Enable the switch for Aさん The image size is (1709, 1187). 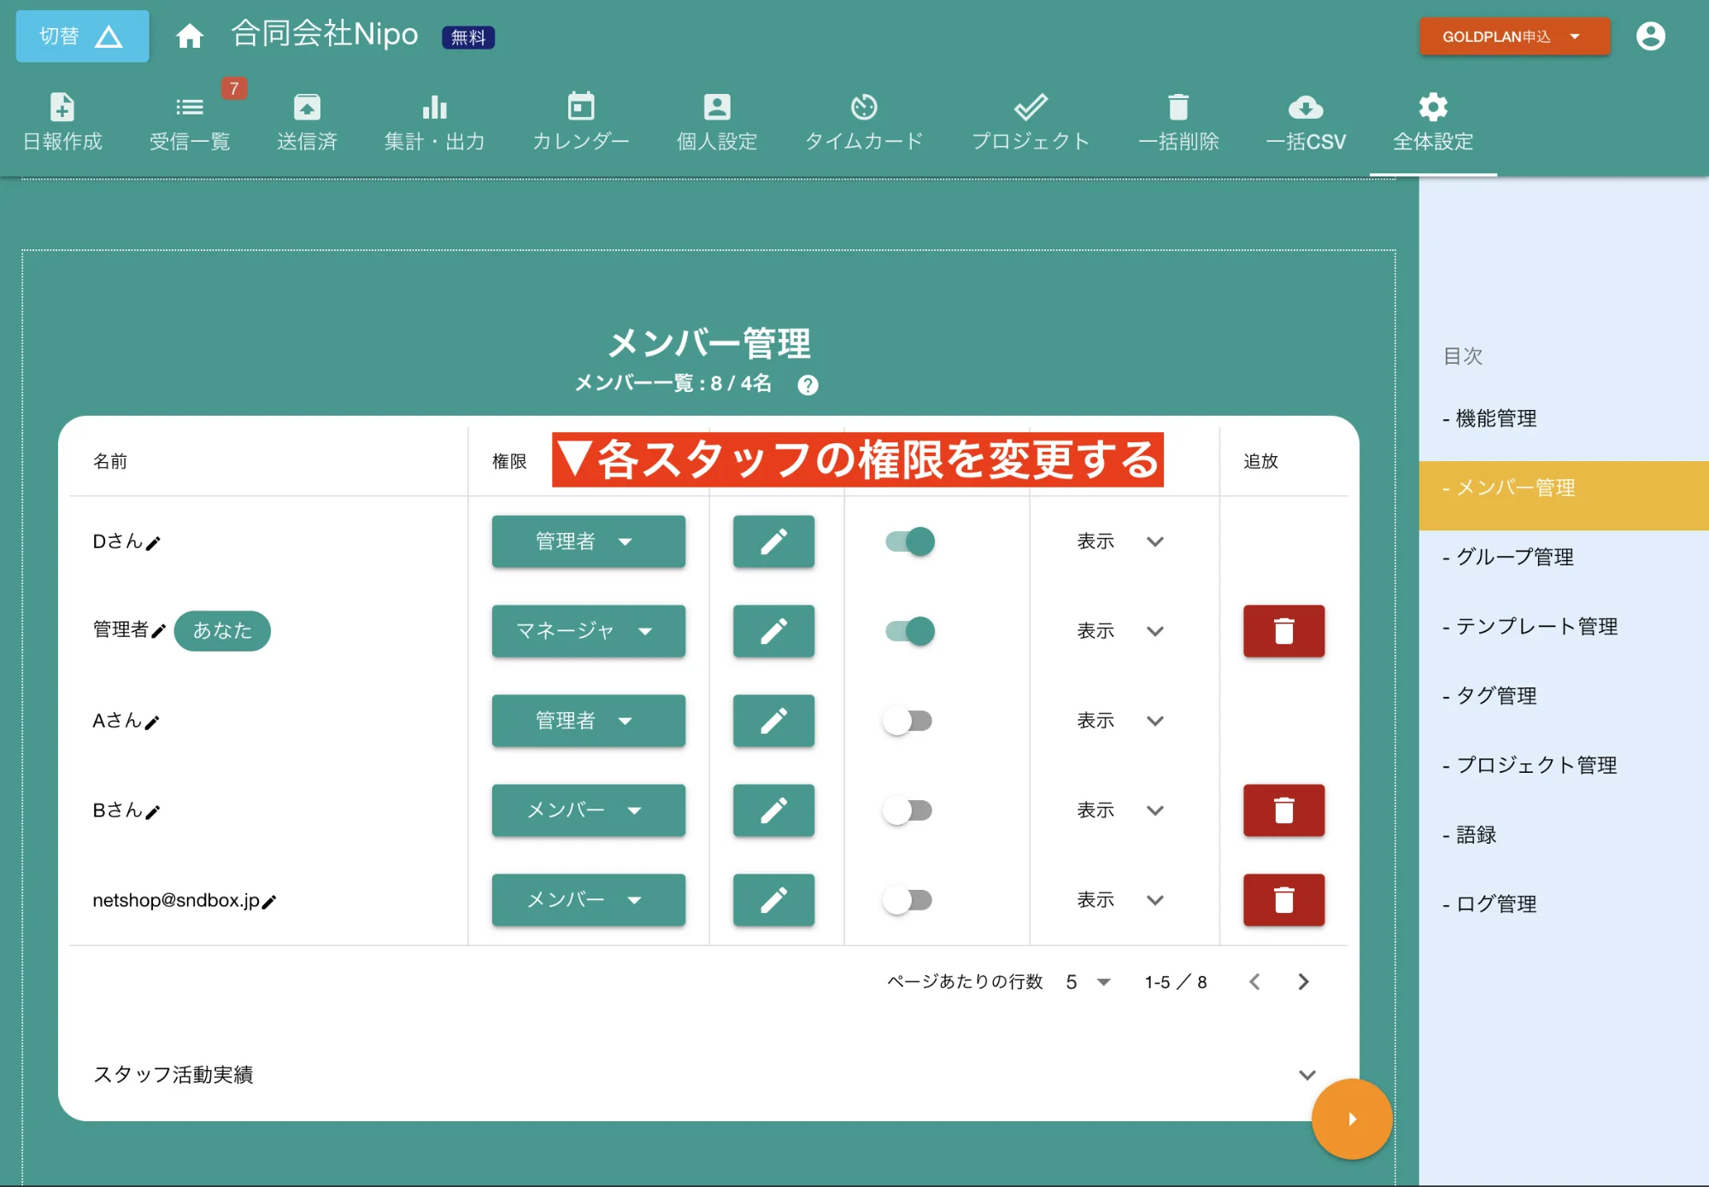coord(907,721)
